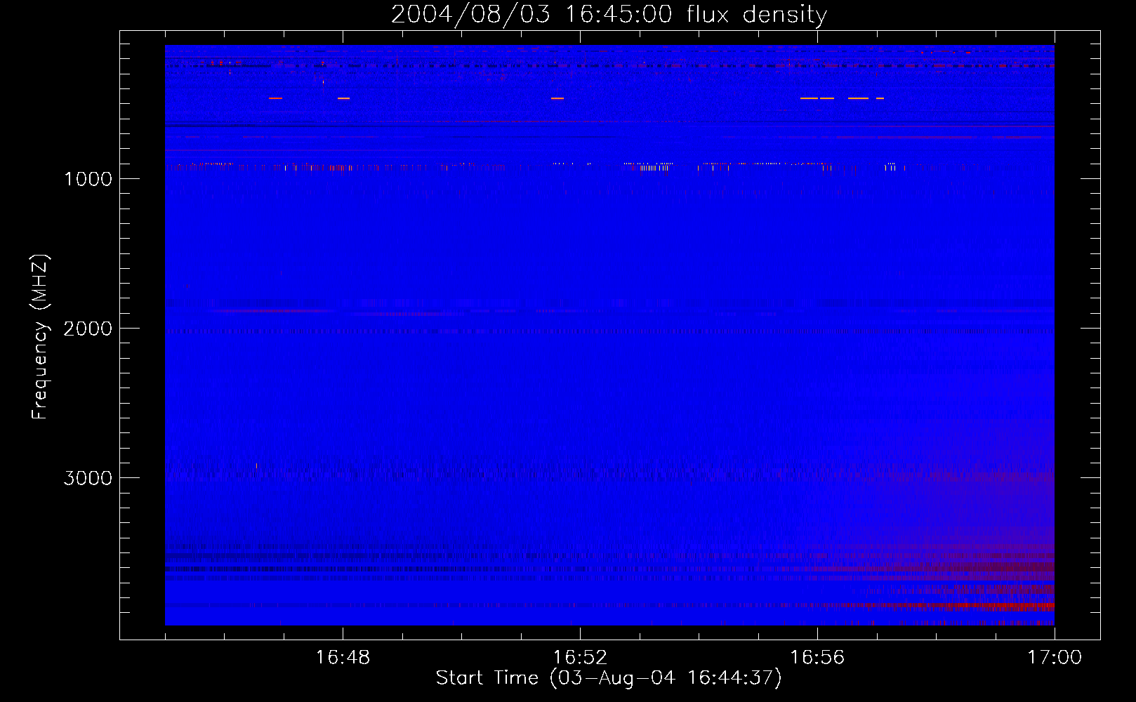Click the 2000 frequency tick label
The height and width of the screenshot is (702, 1136).
88,329
